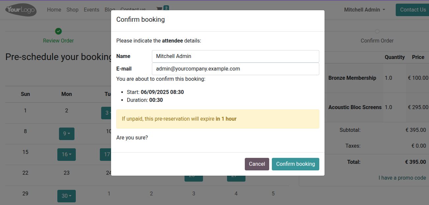The height and width of the screenshot is (205, 429).
Task: Open the Events menu item
Action: (x=92, y=10)
